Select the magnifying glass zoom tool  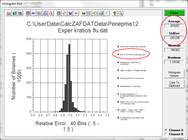point(120,13)
